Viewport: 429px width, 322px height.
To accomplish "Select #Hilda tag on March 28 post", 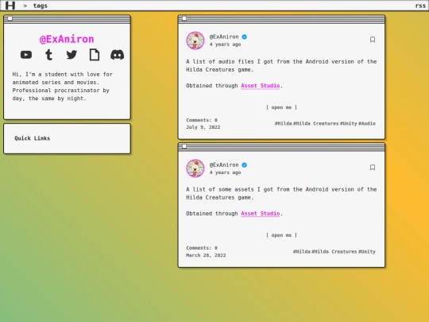I will tap(302, 251).
